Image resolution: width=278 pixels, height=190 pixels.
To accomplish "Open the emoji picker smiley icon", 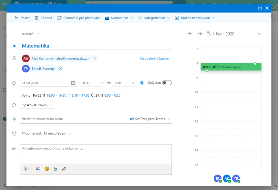I will 47,169.
